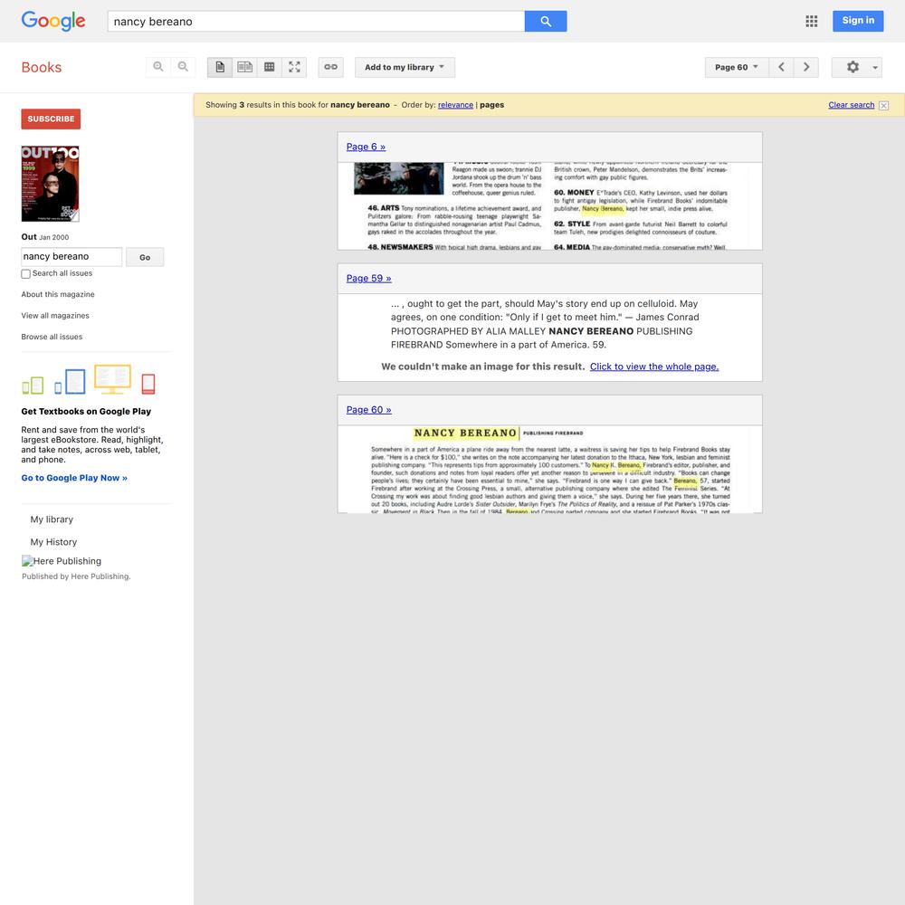
Task: Click Clear search link
Action: click(852, 105)
